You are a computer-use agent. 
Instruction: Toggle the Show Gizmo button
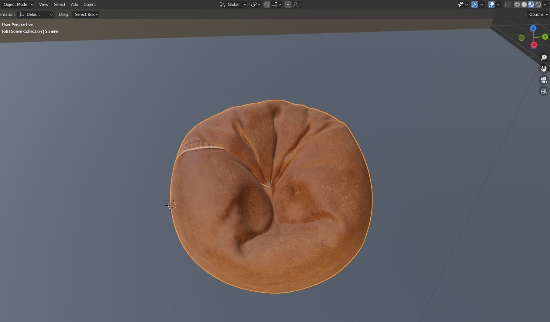475,4
